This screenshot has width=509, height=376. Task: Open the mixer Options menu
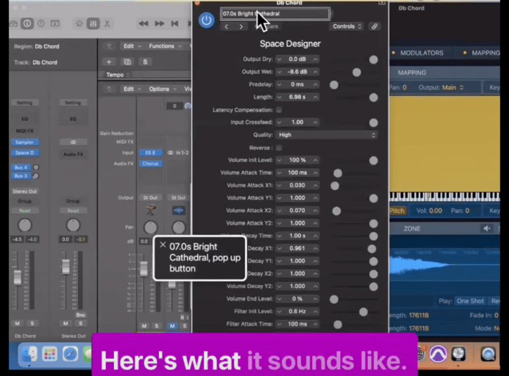tap(162, 89)
